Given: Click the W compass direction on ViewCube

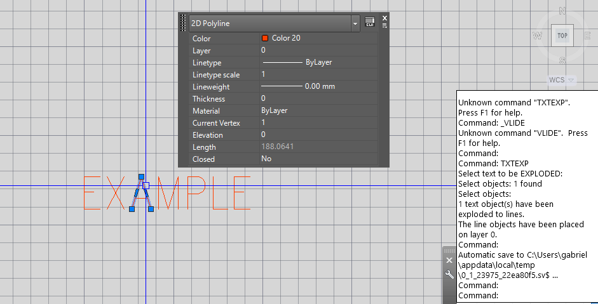Looking at the screenshot, I should (x=538, y=36).
